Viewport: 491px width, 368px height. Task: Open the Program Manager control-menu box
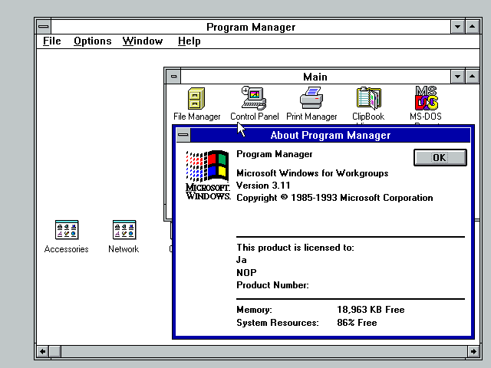44,27
